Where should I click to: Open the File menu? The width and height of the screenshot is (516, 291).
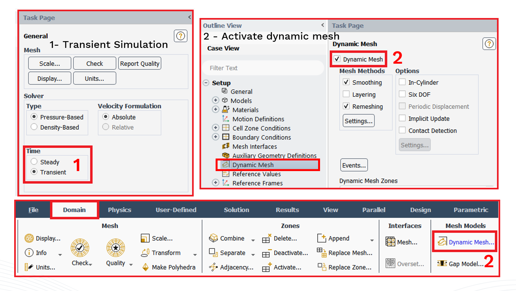pos(33,210)
